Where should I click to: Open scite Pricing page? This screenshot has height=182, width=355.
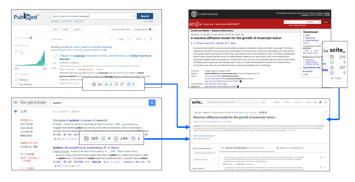[x=308, y=102]
